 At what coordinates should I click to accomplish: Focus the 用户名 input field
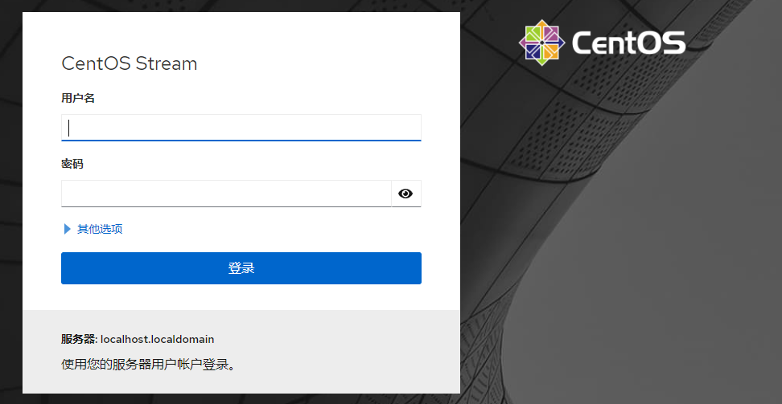pyautogui.click(x=241, y=127)
